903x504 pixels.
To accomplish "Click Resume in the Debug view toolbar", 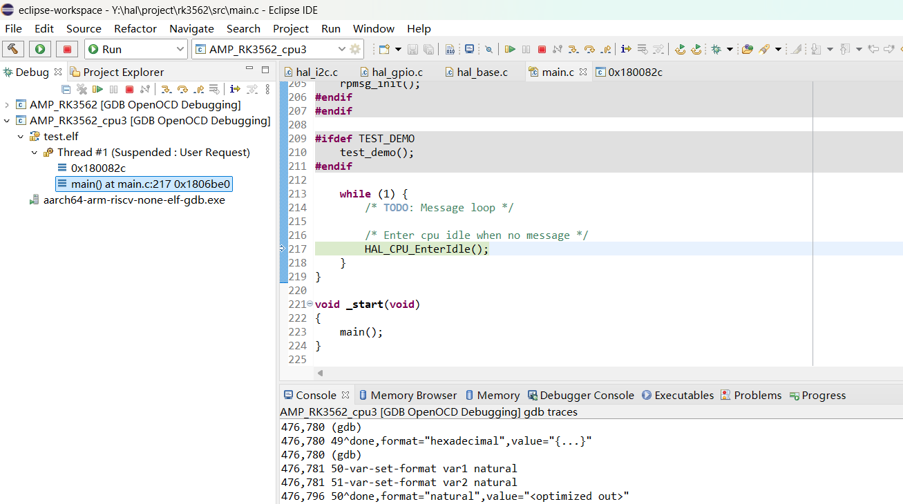I will 97,89.
